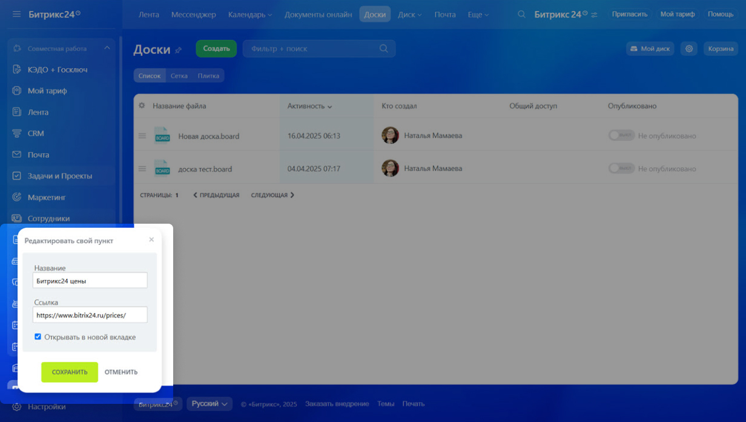Open Почта from the top bar
The width and height of the screenshot is (746, 422).
pos(445,15)
